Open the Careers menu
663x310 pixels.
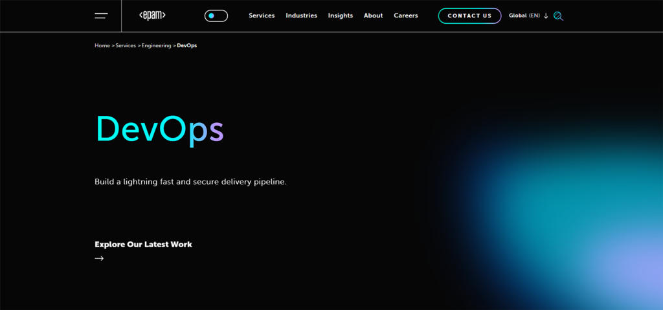pyautogui.click(x=406, y=16)
